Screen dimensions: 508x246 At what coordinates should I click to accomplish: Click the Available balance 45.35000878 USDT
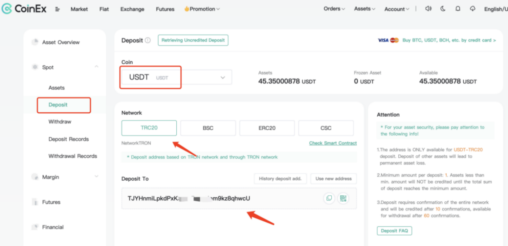click(448, 81)
